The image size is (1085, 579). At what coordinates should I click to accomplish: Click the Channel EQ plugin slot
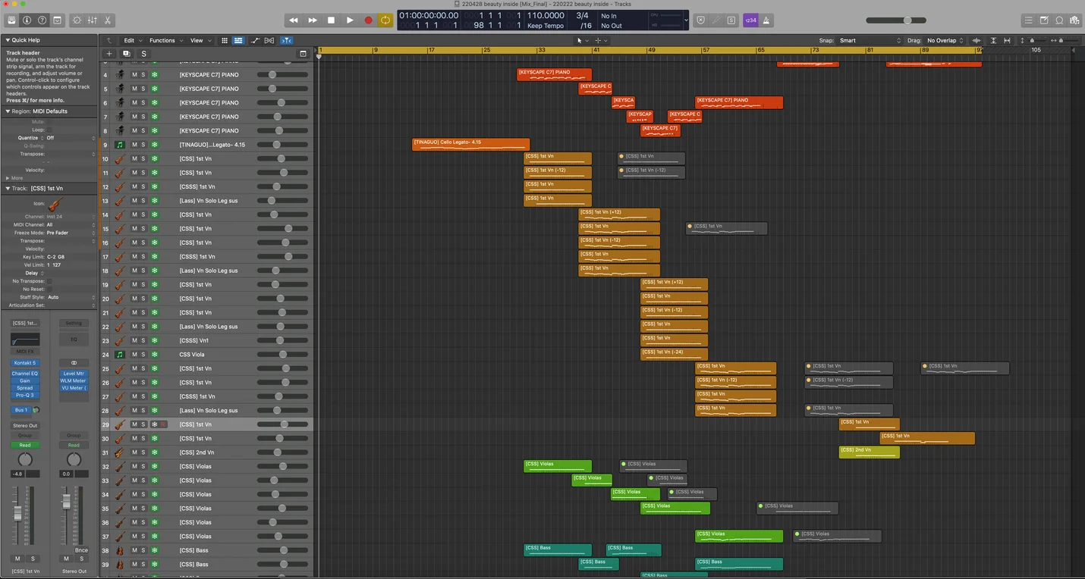(25, 374)
